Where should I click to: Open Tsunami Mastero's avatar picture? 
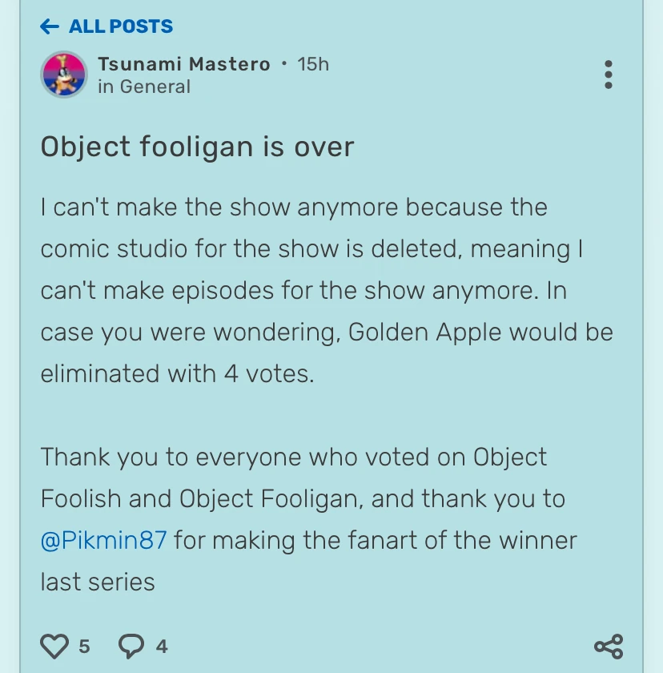(x=64, y=75)
